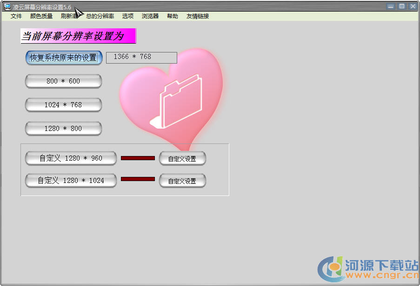Open the 选项 menu
The height and width of the screenshot is (286, 420).
pyautogui.click(x=128, y=16)
